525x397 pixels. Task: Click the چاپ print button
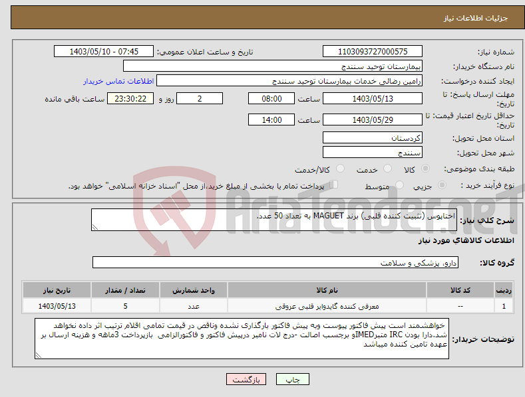293,379
